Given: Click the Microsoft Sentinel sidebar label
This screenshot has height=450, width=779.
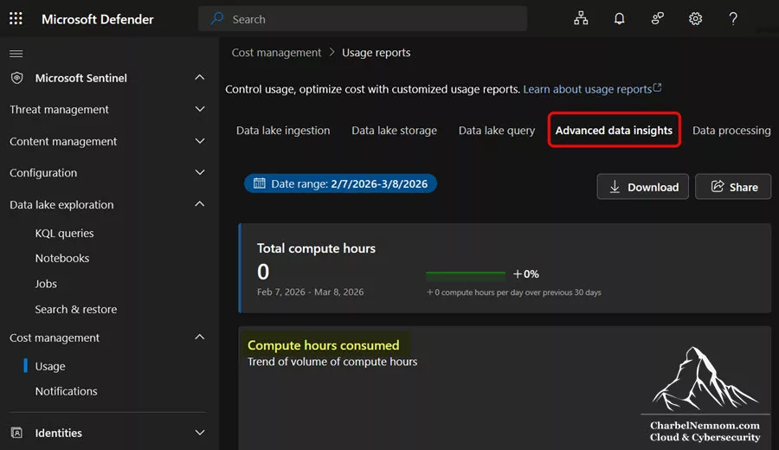Looking at the screenshot, I should (x=81, y=78).
